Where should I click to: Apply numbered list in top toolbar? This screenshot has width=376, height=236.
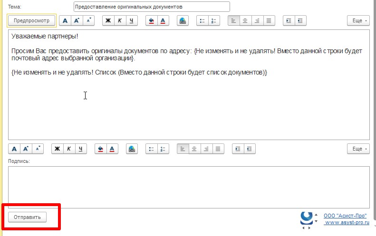point(214,20)
